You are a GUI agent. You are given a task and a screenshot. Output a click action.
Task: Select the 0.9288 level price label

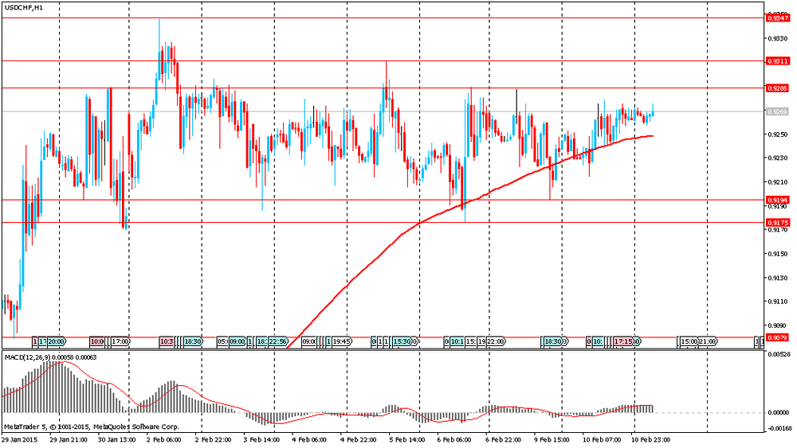coord(778,88)
